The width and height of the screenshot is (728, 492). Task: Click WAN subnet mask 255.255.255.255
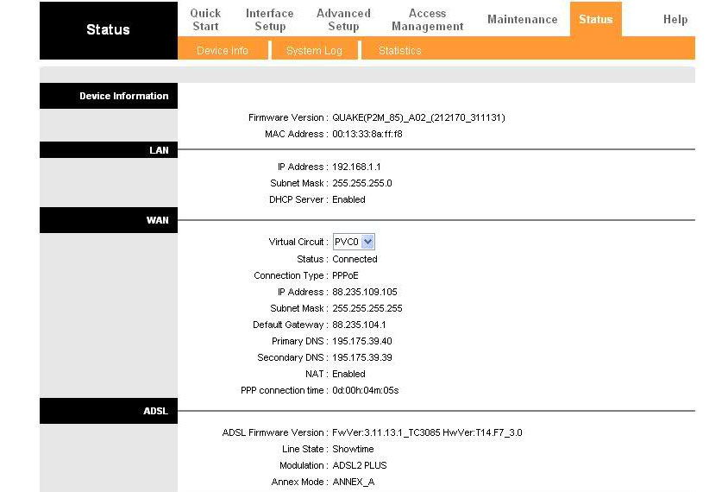tap(367, 308)
